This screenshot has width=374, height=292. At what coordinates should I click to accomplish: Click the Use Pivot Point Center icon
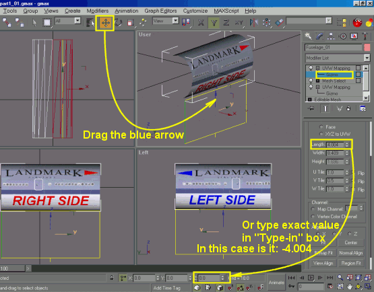186,23
